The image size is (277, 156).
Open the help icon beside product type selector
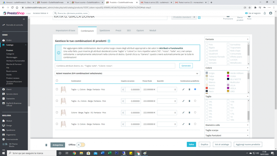click(x=199, y=17)
